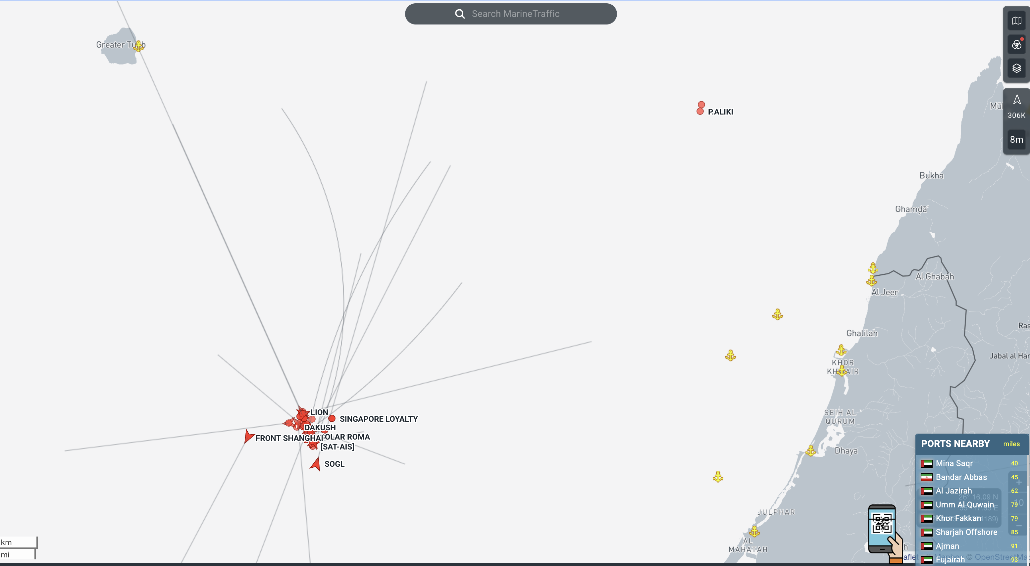The width and height of the screenshot is (1030, 566).
Task: Click the SINGAPORE LOYALTY vessel dot
Action: [x=332, y=418]
